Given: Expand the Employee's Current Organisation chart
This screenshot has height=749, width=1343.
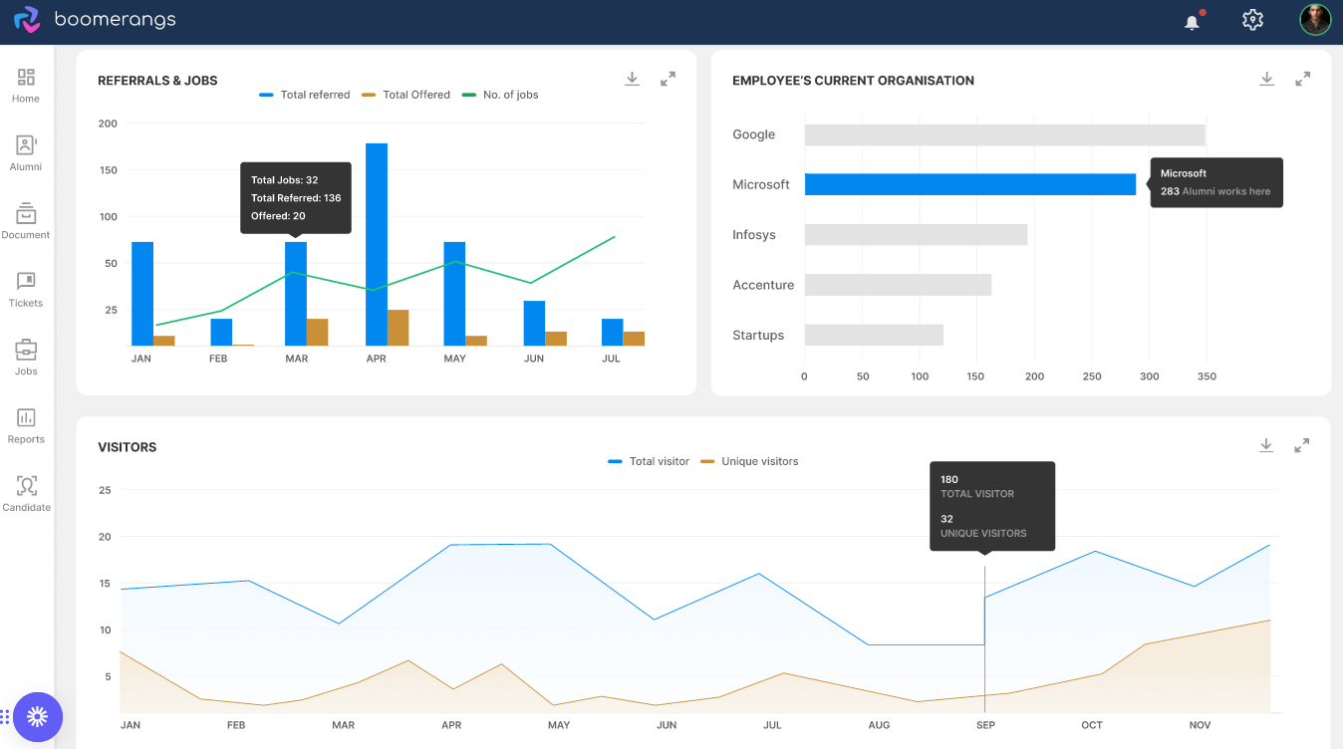Looking at the screenshot, I should (1302, 79).
